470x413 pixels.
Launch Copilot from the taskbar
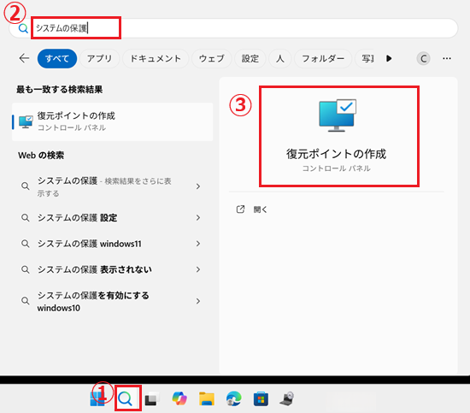coord(179,399)
